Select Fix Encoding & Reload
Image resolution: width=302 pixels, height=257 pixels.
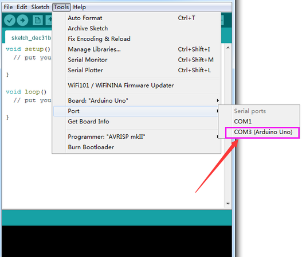(136, 39)
